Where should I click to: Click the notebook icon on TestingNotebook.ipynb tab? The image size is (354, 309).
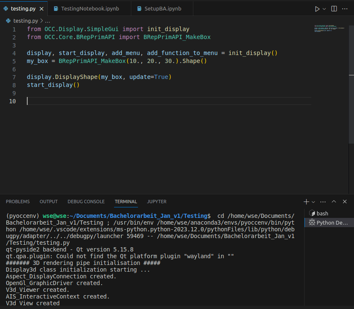[57, 8]
